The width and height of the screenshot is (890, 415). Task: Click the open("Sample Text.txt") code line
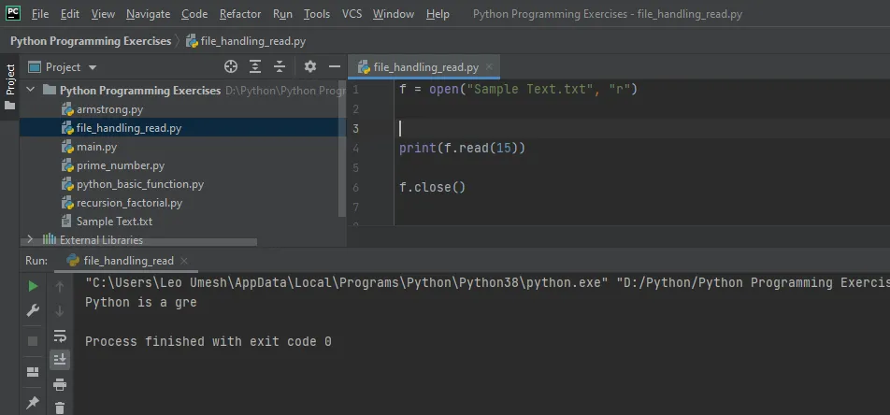coord(518,89)
